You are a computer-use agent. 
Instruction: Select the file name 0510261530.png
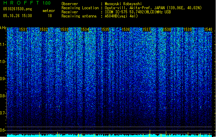18,9
